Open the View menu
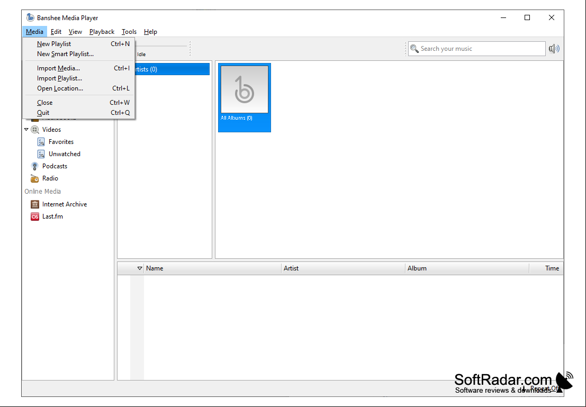Screen dimensions: 586x407 point(75,32)
